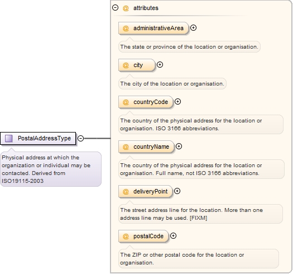Click the @ icon on postalCode attribute
Screen dimensions: 293x274
tap(126, 237)
